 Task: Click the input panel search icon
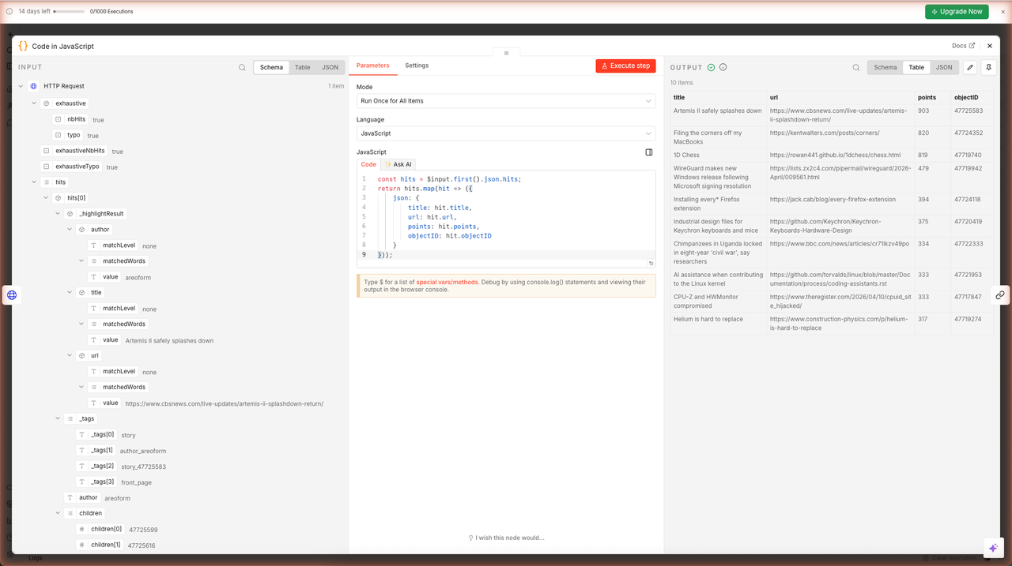242,68
